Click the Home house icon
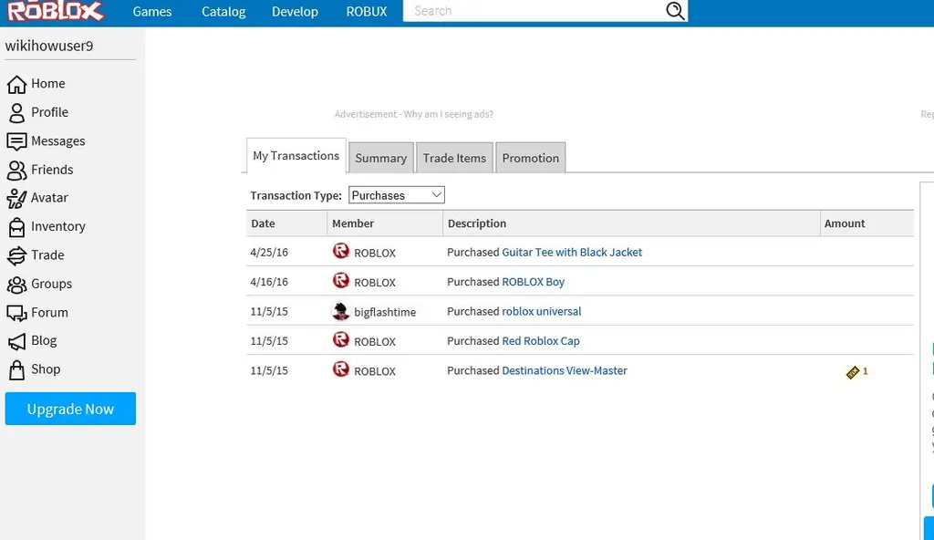Viewport: 934px width, 540px height. click(x=16, y=84)
